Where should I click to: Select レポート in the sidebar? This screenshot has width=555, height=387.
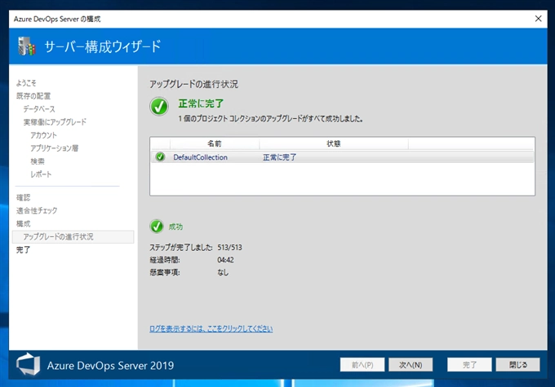41,174
